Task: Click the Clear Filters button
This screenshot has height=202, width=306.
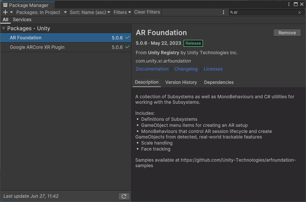Action: 147,12
